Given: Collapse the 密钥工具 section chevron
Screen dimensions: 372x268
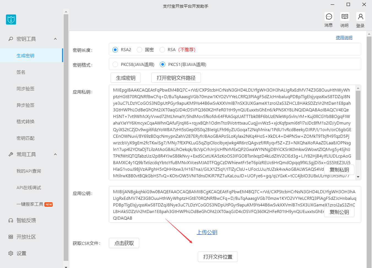Looking at the screenshot, I should 55,39.
